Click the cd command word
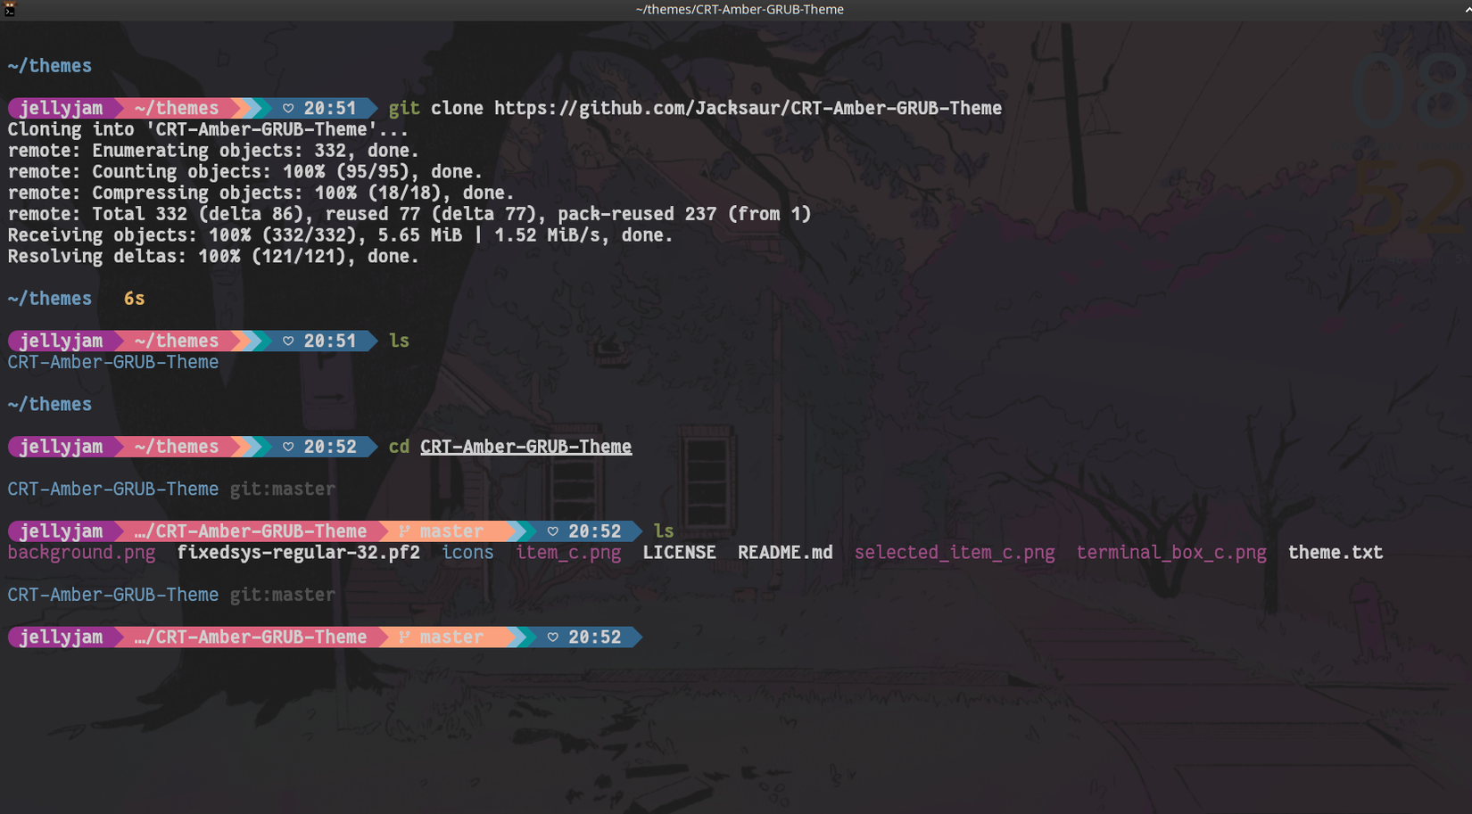The image size is (1472, 814). pyautogui.click(x=399, y=447)
